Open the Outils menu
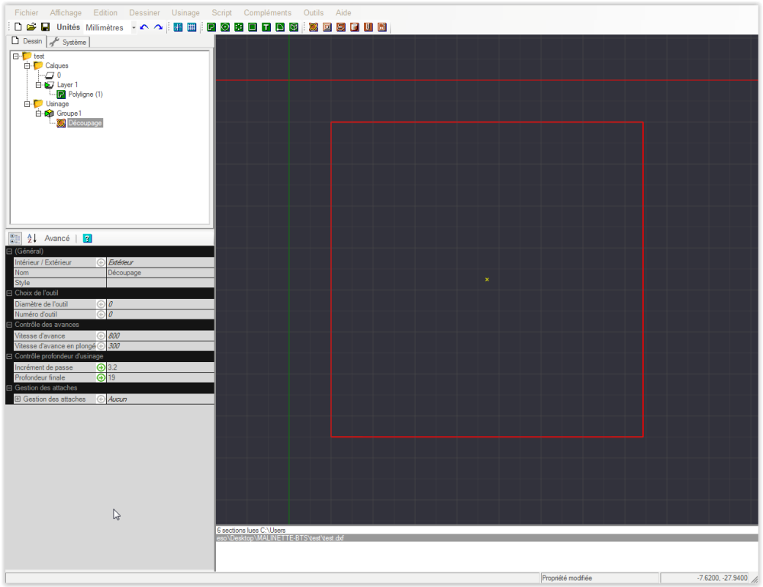This screenshot has width=763, height=587. [x=314, y=13]
